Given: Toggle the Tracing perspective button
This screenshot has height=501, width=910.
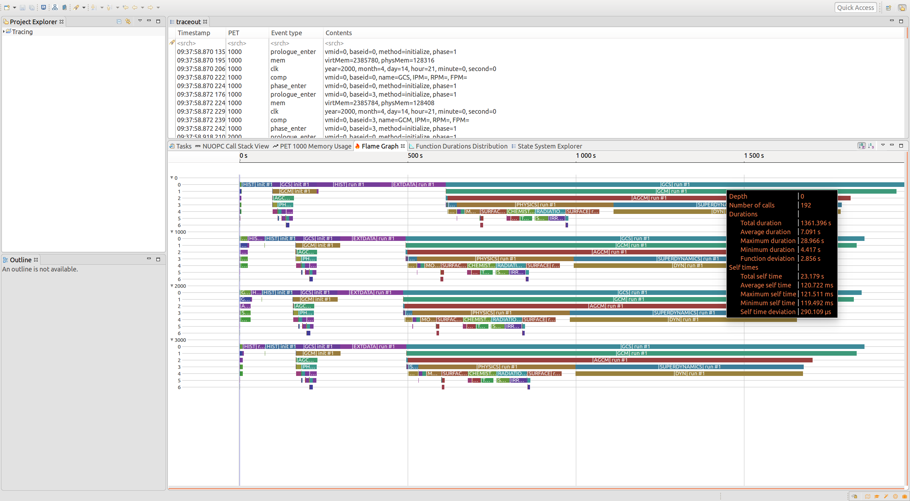Looking at the screenshot, I should point(902,8).
